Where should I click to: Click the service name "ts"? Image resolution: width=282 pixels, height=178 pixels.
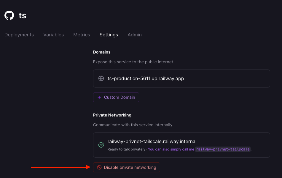click(23, 15)
